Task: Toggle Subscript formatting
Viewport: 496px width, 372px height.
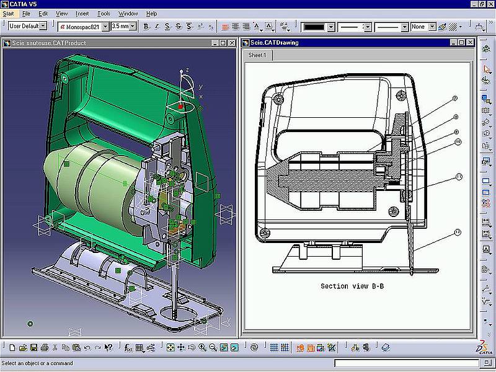Action: (211, 27)
